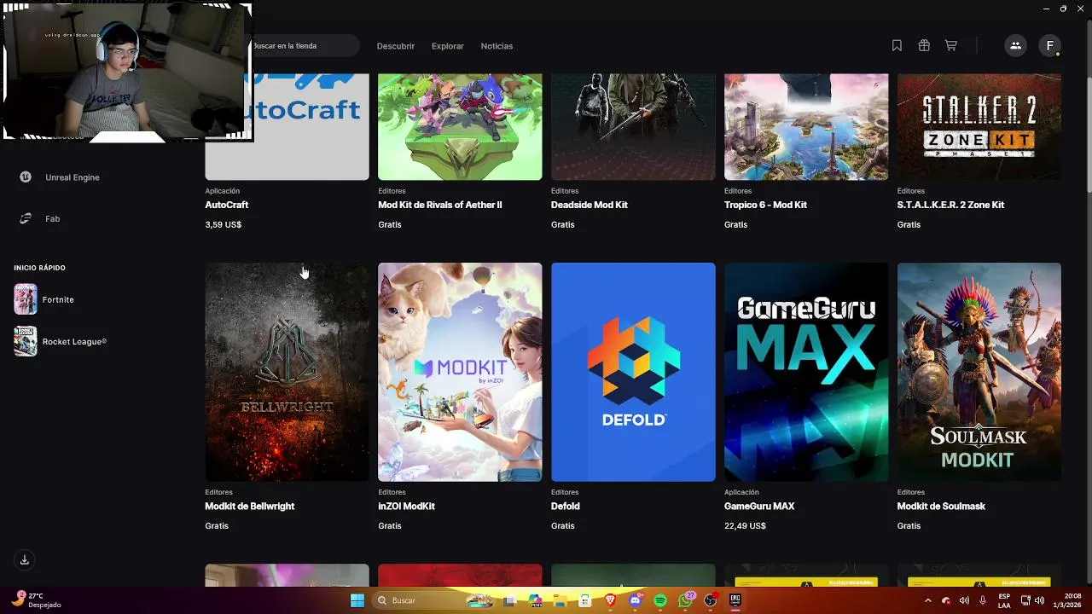Open the weather widget showing 27°C

pyautogui.click(x=36, y=600)
